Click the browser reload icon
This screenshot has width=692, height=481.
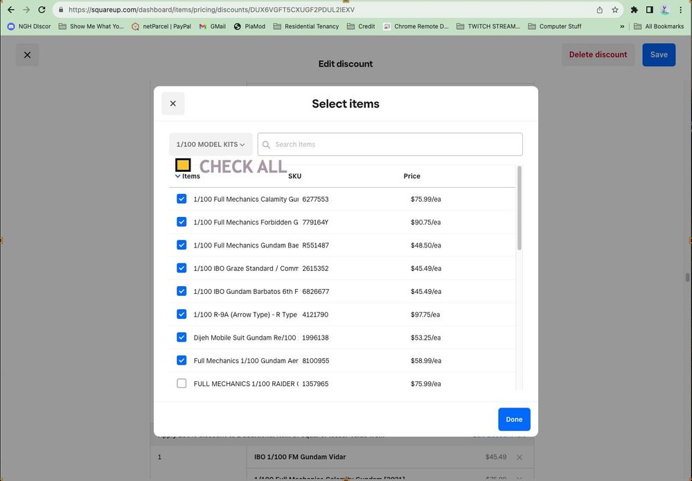[x=42, y=10]
